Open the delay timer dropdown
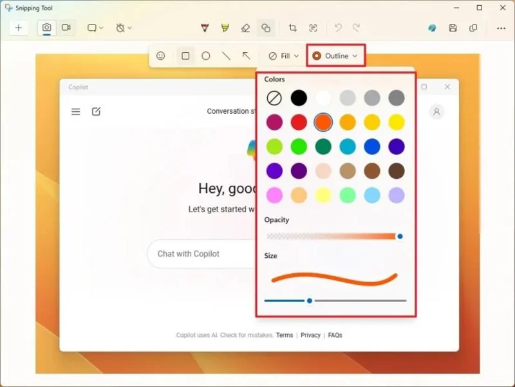This screenshot has width=515, height=387. point(124,28)
